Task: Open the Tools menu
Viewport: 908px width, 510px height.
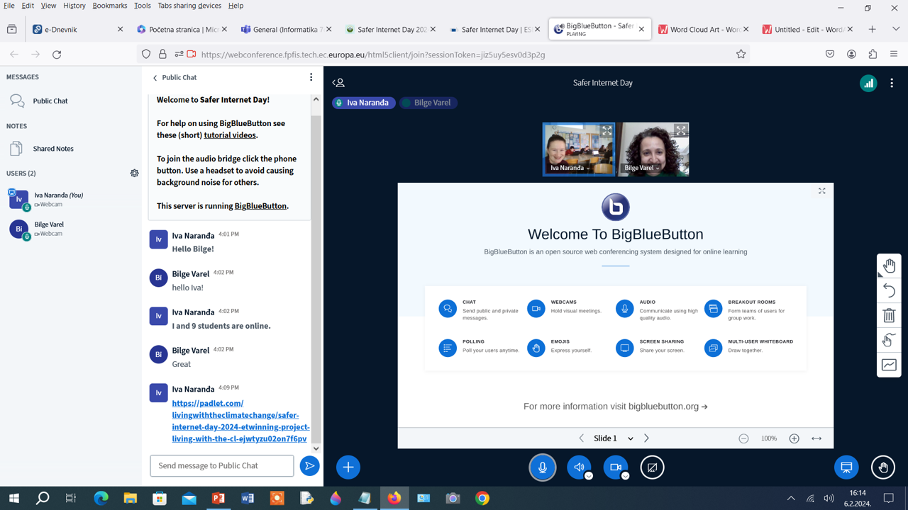Action: 143,6
